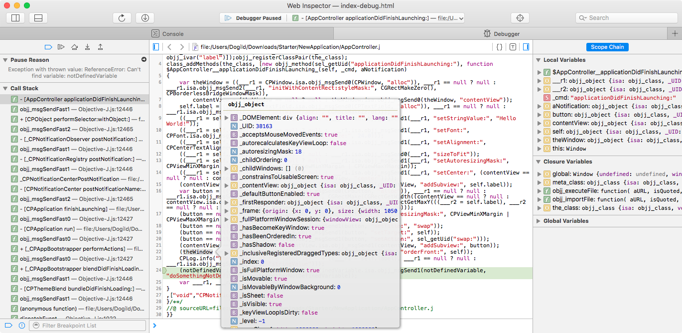Expand the Global Variables section
The image size is (682, 333).
coord(539,221)
